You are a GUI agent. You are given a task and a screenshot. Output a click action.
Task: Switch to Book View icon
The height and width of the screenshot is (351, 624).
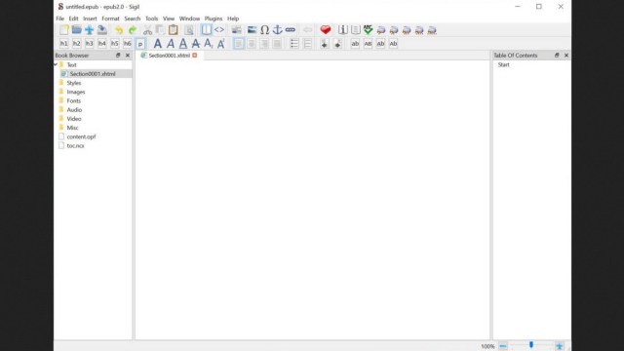[x=206, y=30]
